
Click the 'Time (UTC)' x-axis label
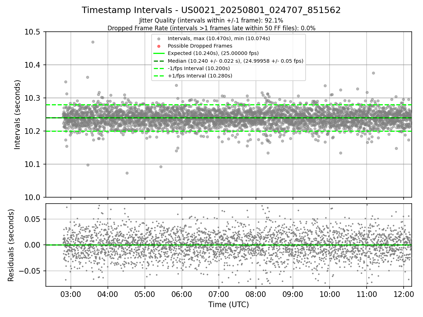(228, 305)
